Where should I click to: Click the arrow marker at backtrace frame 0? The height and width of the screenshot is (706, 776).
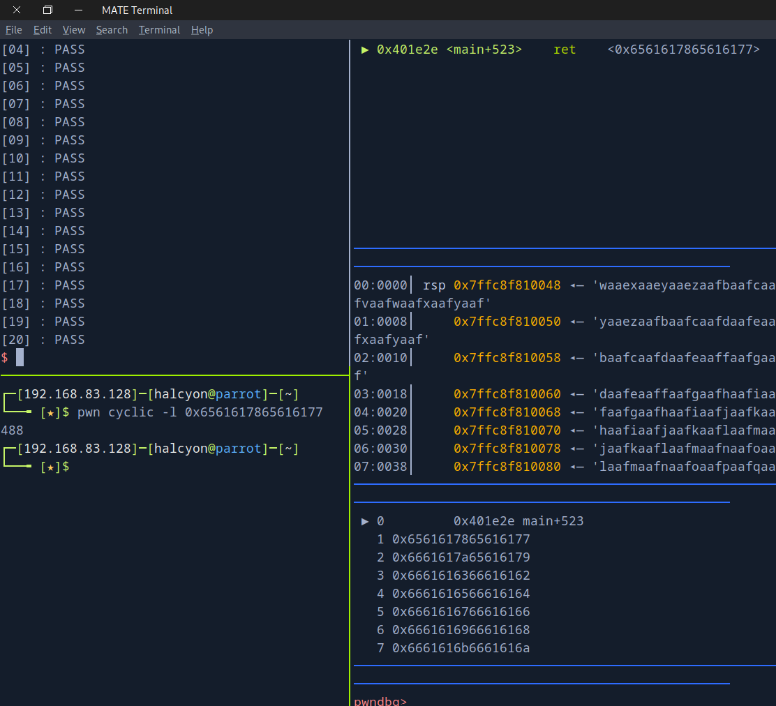point(365,521)
